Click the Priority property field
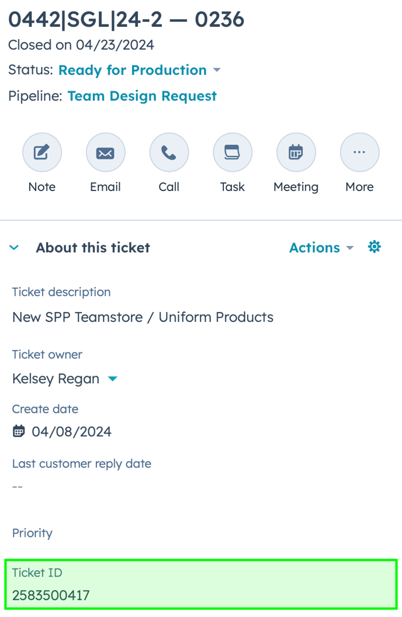Viewport: 402px width, 617px height. 32,533
